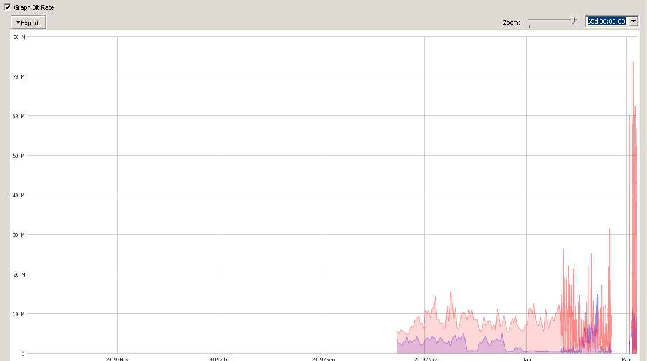This screenshot has height=361, width=647.
Task: Click the Export dropdown arrow
Action: coord(19,22)
